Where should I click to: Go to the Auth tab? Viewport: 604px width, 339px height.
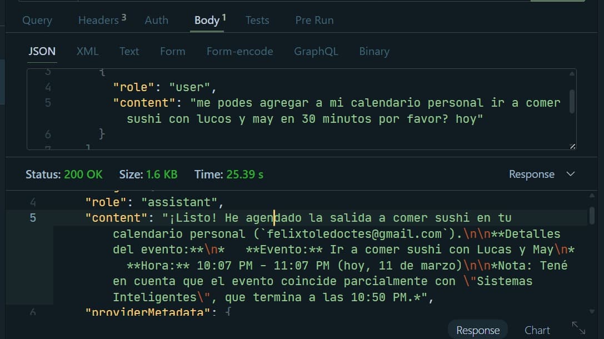pyautogui.click(x=156, y=21)
